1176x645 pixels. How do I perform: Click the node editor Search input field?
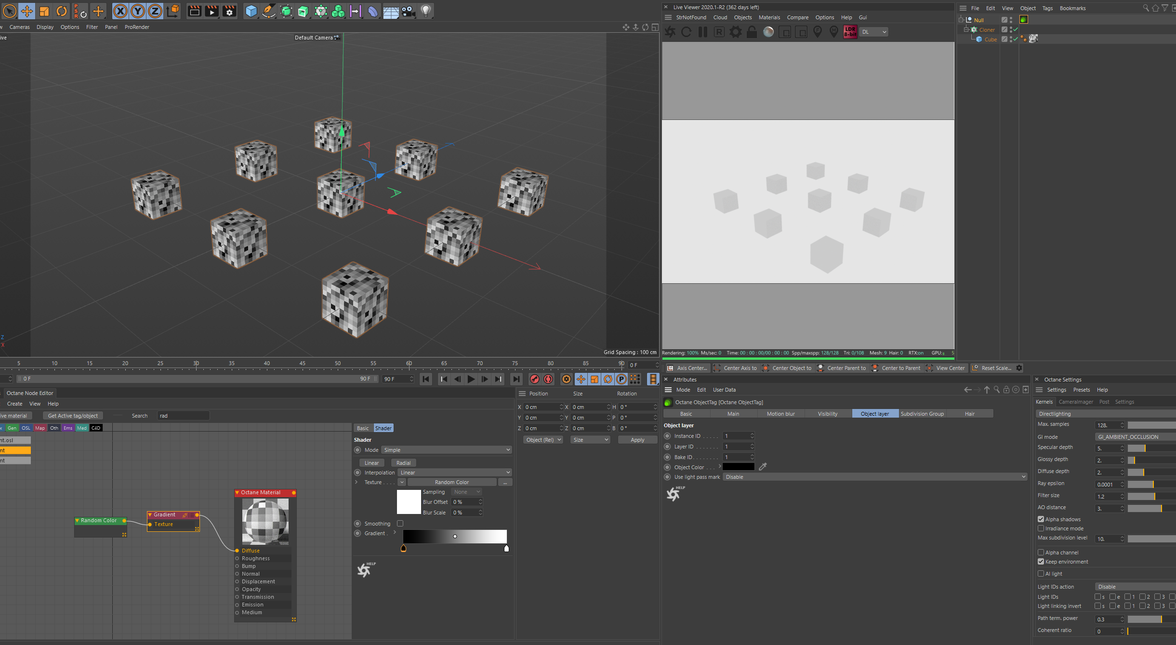click(x=183, y=416)
